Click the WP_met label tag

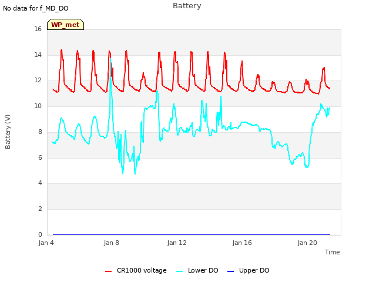(x=65, y=25)
